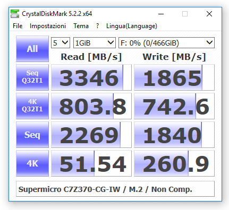Start the 4K test

[x=32, y=163]
